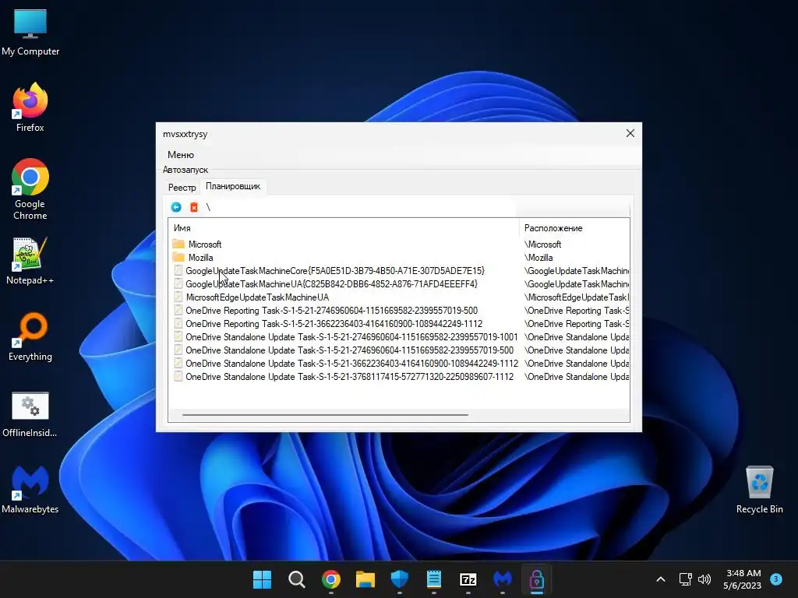
Task: Open the clock showing 3:48 AM
Action: click(x=743, y=579)
